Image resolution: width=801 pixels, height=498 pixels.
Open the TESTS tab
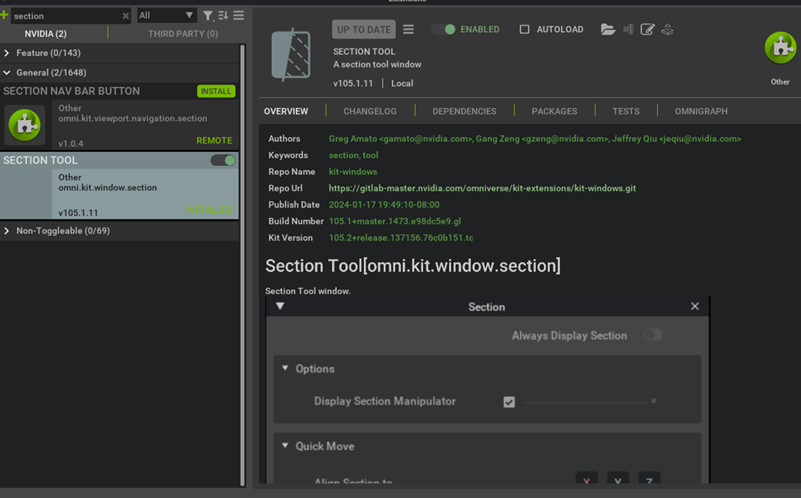coord(626,111)
